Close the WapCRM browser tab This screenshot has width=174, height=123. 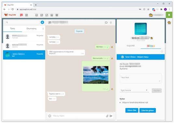(x=31, y=5)
